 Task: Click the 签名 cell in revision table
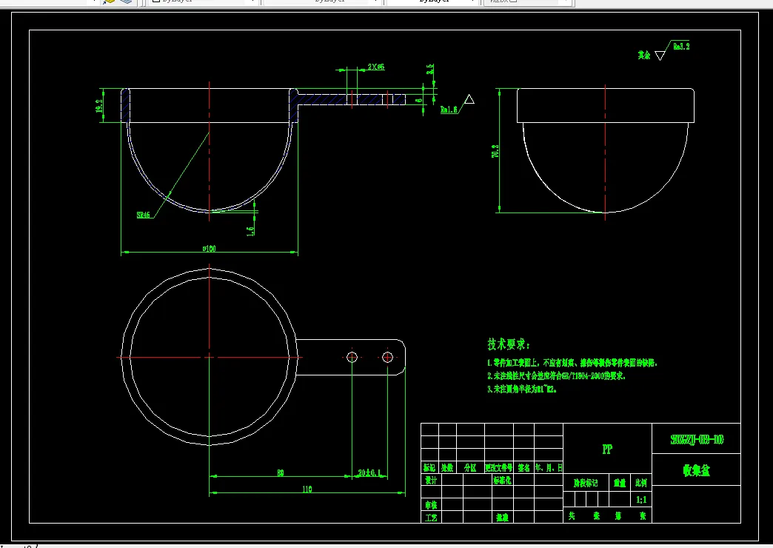click(523, 467)
